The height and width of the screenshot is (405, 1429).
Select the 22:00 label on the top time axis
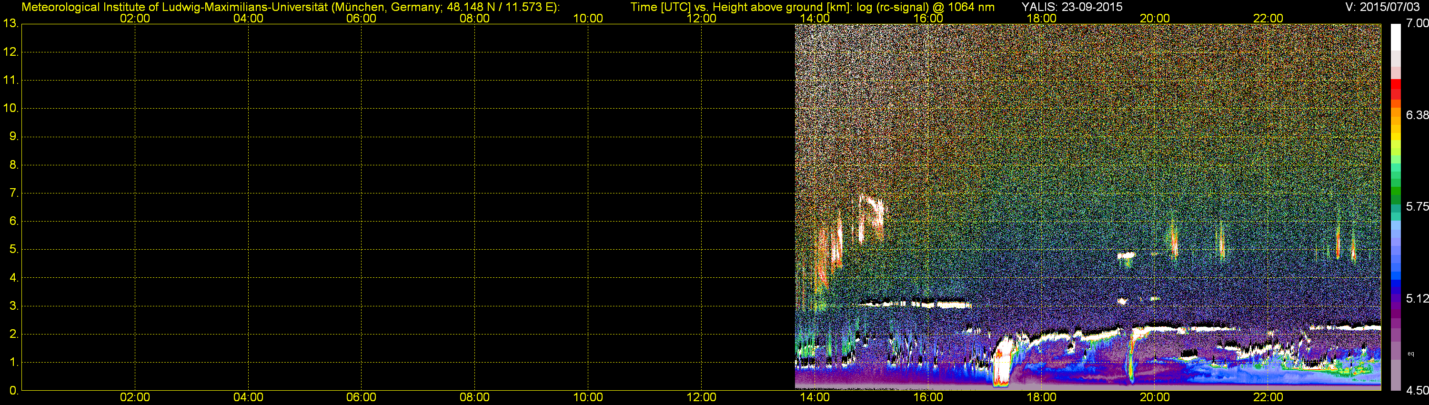[1268, 18]
